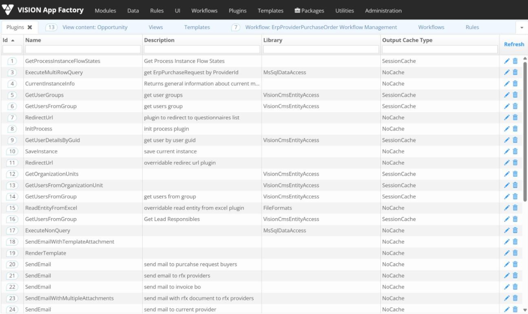Delete the SaveInstance plugin row
528x314 pixels.
515,151
